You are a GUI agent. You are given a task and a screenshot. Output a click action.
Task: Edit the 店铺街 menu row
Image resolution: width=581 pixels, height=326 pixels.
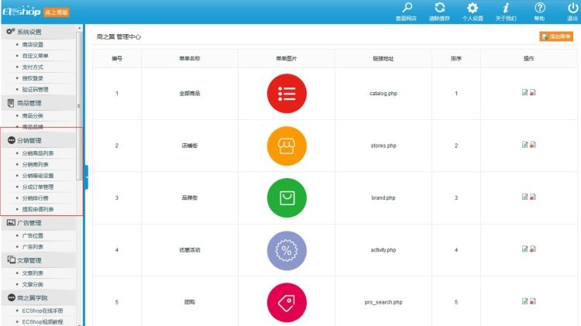coord(524,145)
